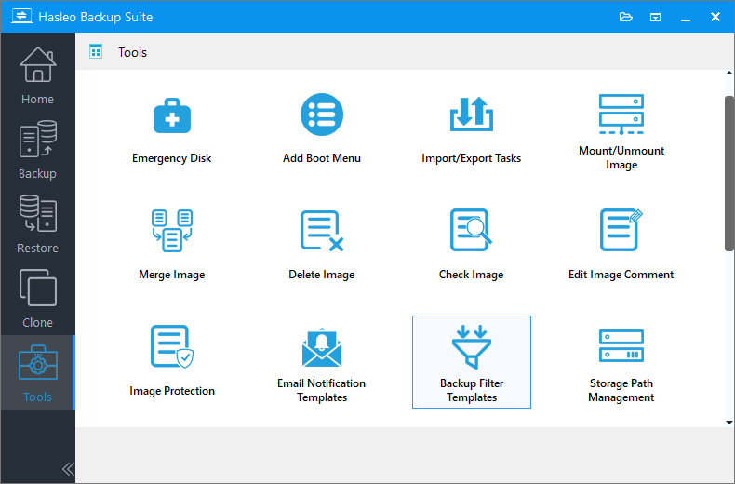Click the open folder icon in title bar

[x=626, y=18]
